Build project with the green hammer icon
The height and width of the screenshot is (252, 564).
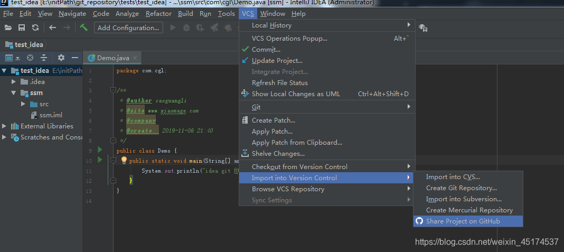84,27
